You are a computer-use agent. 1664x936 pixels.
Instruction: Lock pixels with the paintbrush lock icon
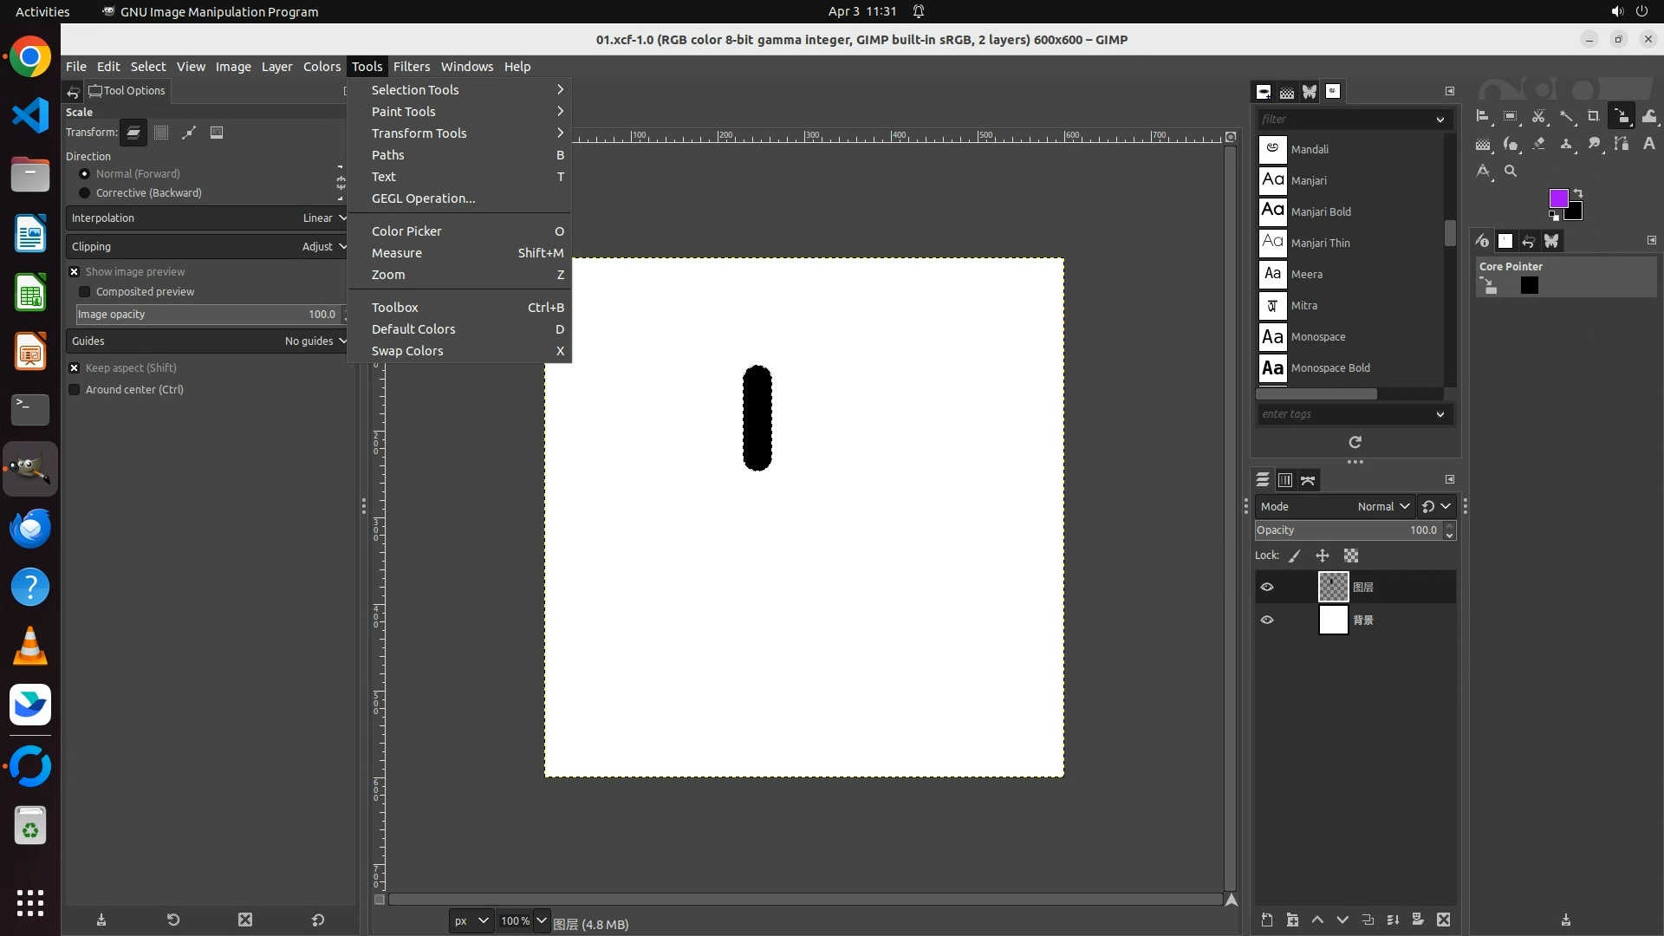coord(1295,556)
